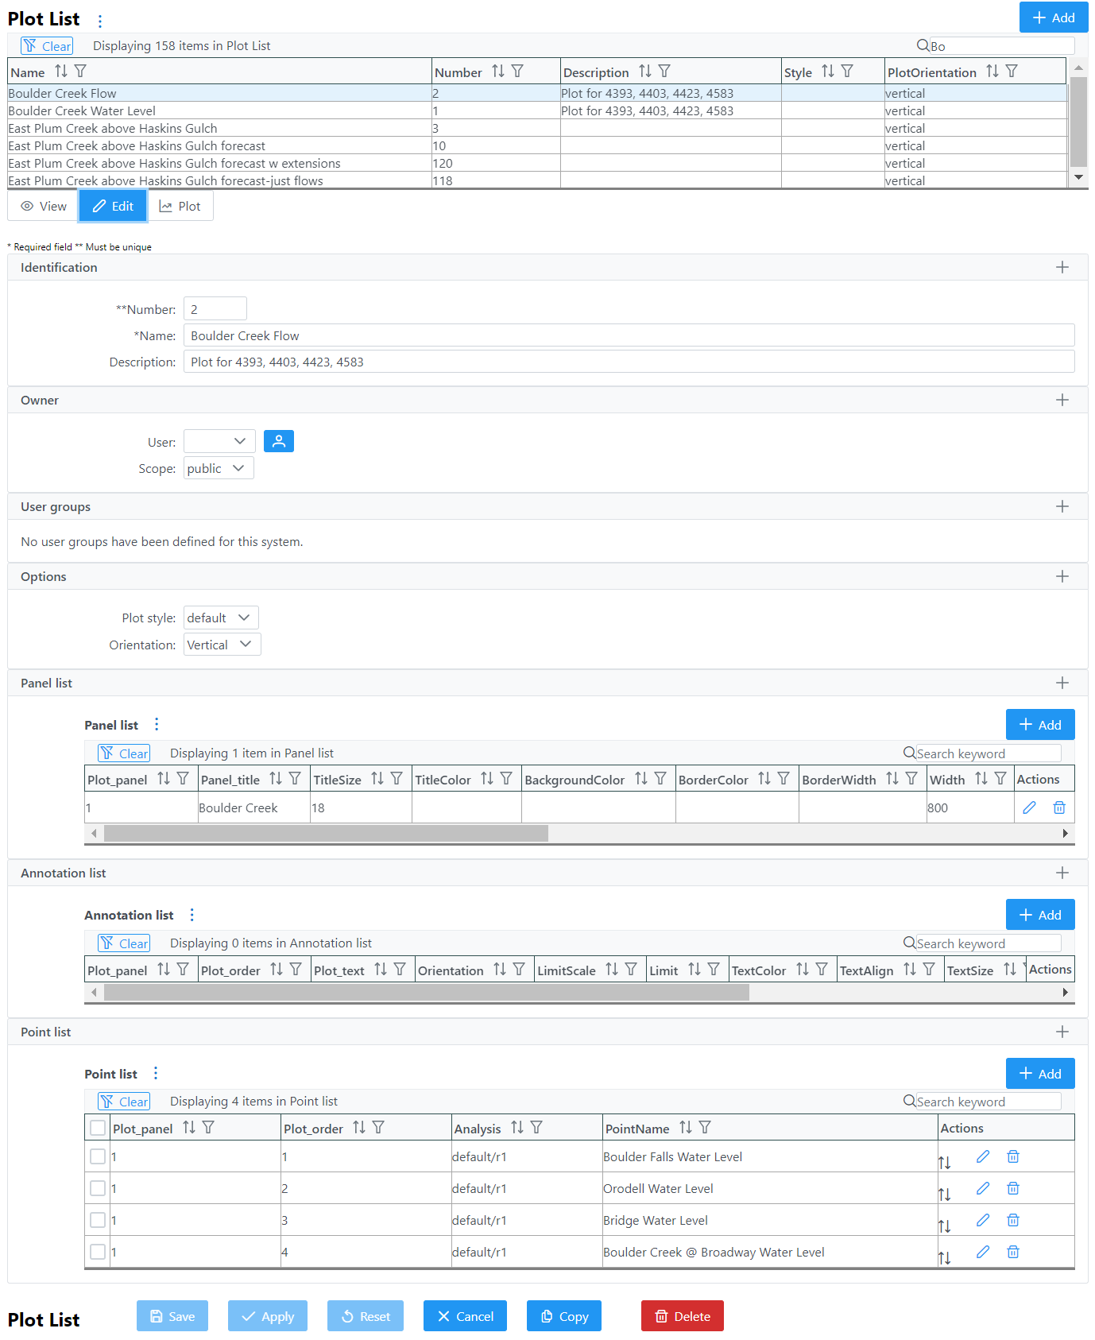Screen dimensions: 1095x1340
Task: Edit the Boulder Creek panel row
Action: pos(1029,807)
